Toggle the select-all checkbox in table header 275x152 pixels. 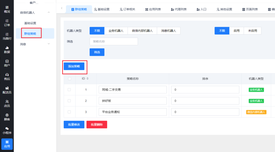(70, 79)
